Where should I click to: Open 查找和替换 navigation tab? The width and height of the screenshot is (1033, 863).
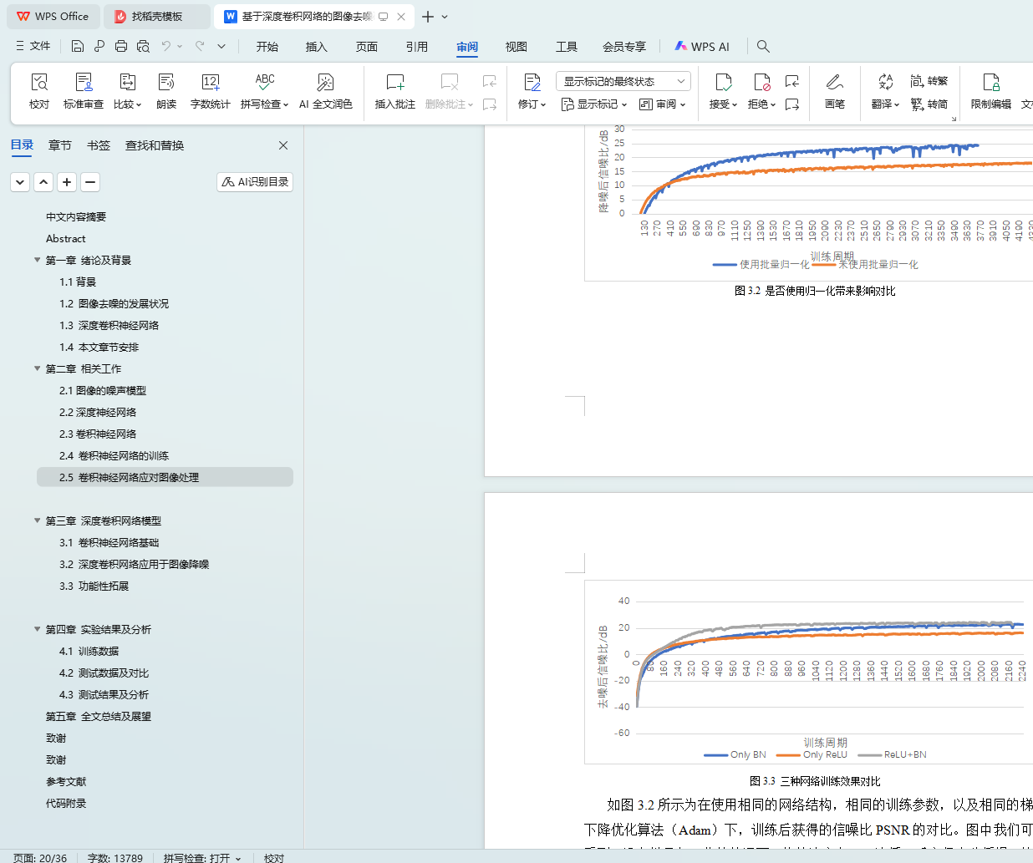(x=155, y=145)
